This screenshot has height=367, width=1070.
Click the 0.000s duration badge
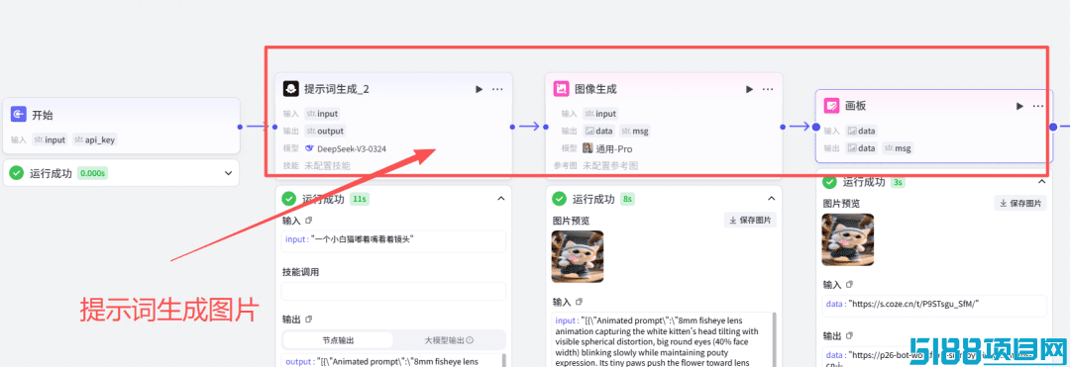click(92, 173)
